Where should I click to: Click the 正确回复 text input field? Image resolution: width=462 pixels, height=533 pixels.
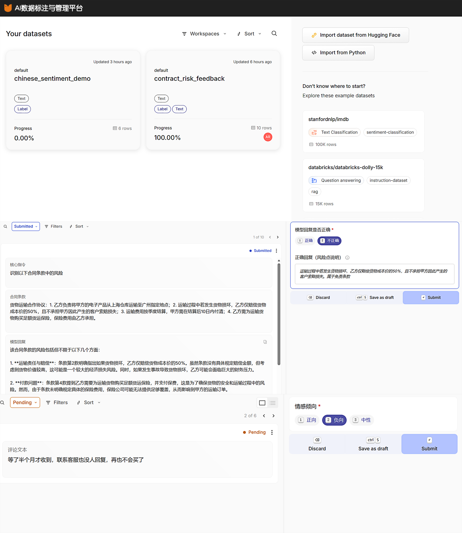point(374,274)
